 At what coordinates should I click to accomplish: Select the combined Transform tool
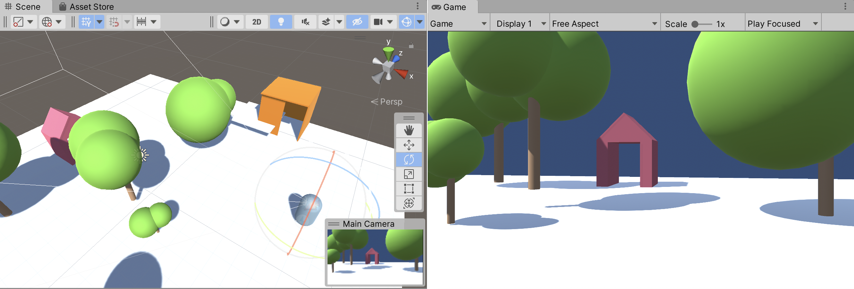click(x=409, y=203)
